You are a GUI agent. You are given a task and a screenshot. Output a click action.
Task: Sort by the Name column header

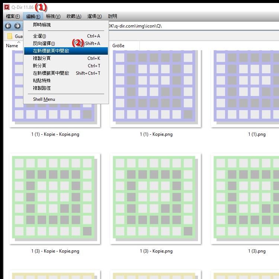click(x=12, y=46)
